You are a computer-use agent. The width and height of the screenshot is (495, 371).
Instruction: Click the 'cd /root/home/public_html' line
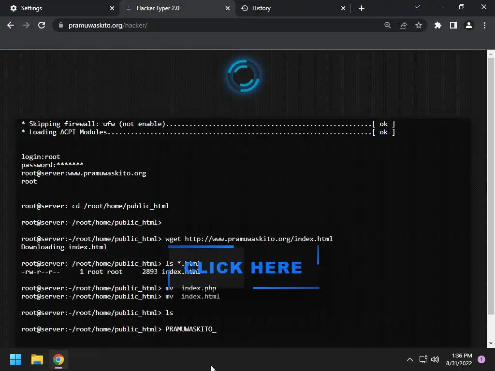click(95, 206)
